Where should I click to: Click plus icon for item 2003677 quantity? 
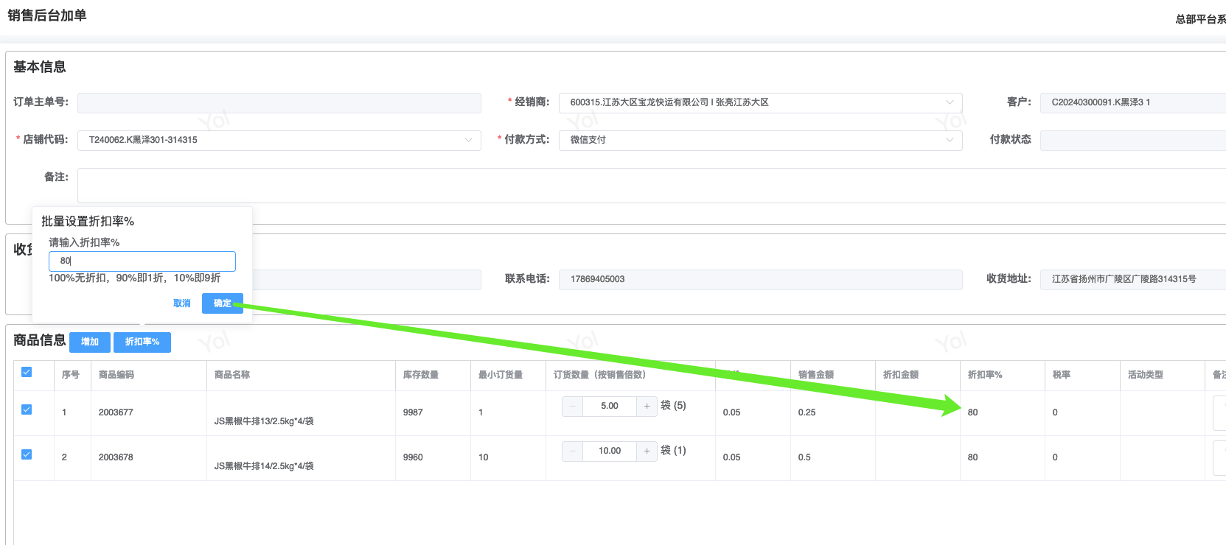[647, 406]
